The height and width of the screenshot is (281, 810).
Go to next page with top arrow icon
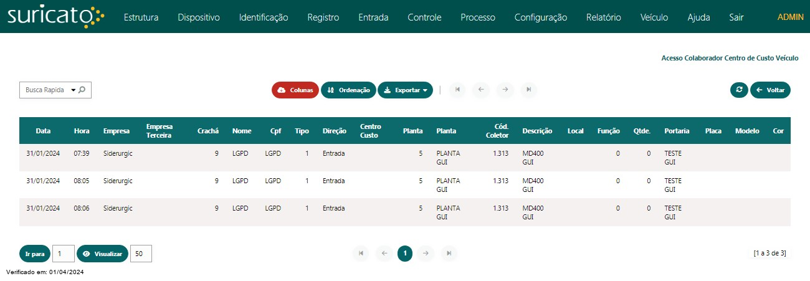pyautogui.click(x=505, y=90)
